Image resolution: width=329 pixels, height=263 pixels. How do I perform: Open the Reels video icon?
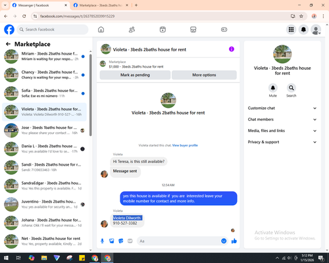point(163,30)
